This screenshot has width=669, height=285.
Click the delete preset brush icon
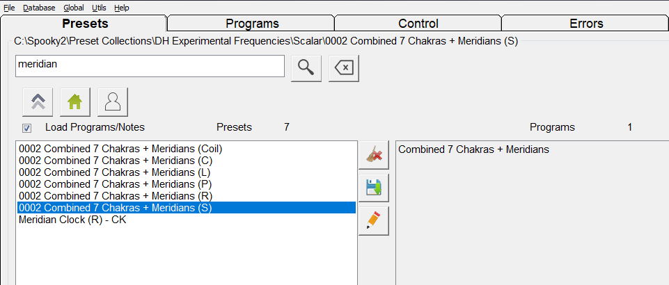coord(374,155)
